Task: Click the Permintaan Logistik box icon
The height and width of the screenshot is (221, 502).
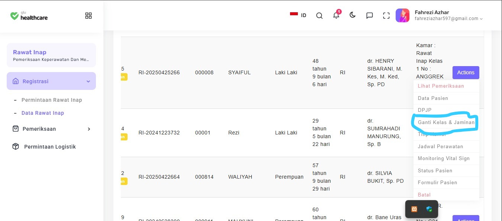Action: (16, 147)
